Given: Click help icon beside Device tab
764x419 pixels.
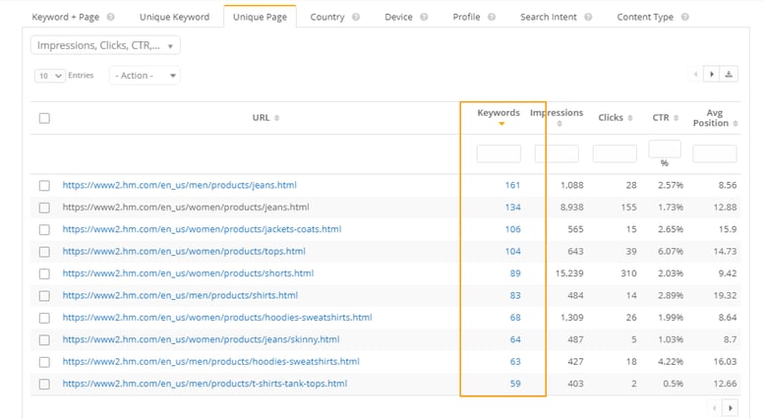Looking at the screenshot, I should coord(424,17).
